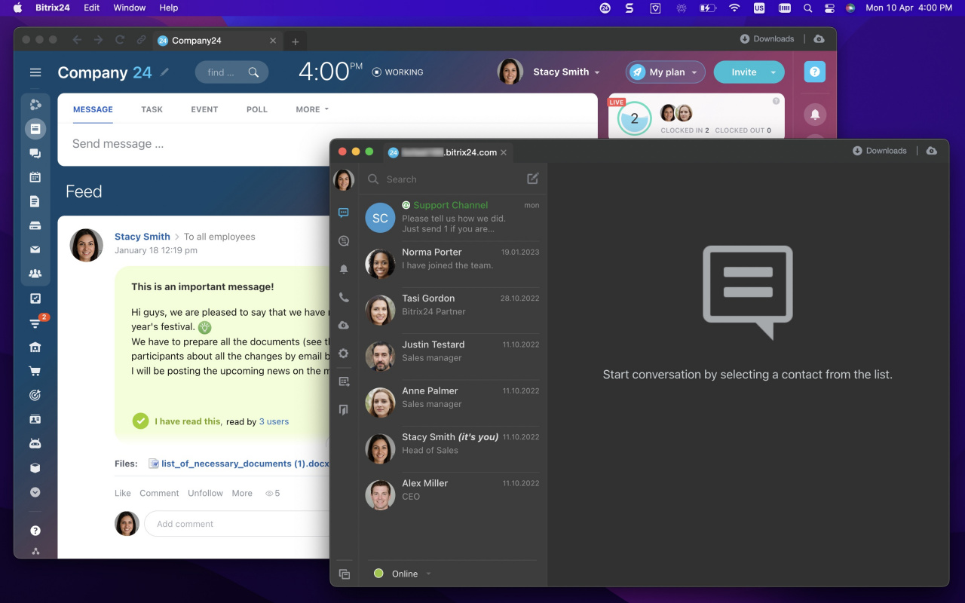Open the Justin Testard chat
The image size is (965, 603).
coord(452,357)
